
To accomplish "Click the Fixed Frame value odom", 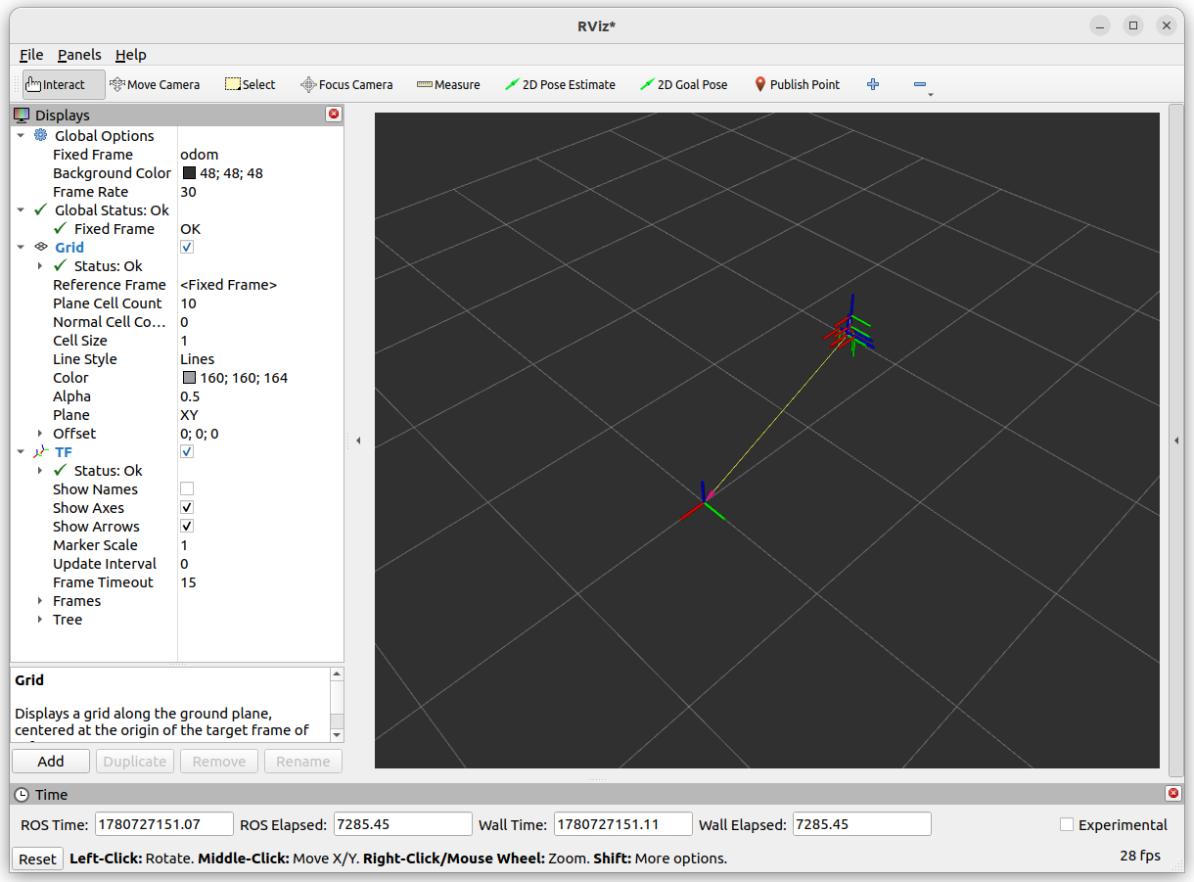I will tap(200, 154).
